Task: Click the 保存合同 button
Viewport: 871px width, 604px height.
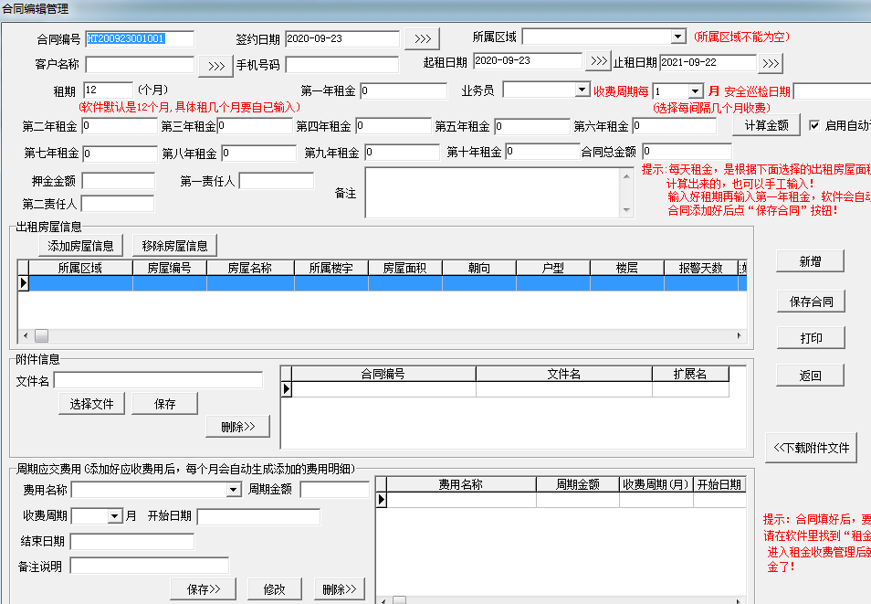Action: pos(811,302)
